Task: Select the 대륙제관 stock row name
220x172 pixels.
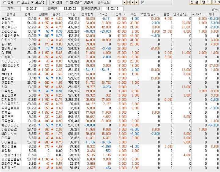Action: (8, 91)
